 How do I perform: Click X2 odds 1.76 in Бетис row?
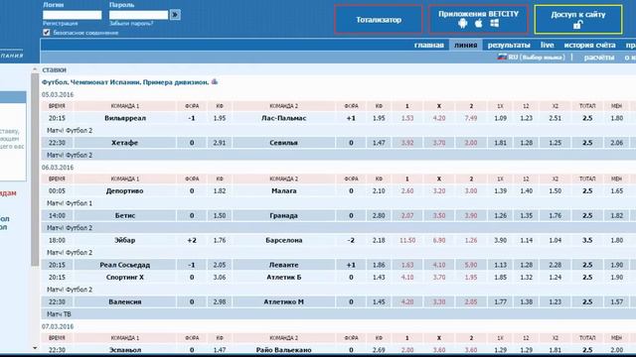pos(555,216)
